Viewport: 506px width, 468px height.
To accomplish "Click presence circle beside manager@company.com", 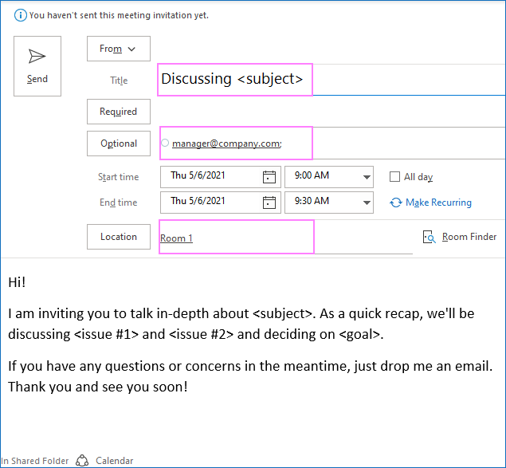I will [x=165, y=144].
